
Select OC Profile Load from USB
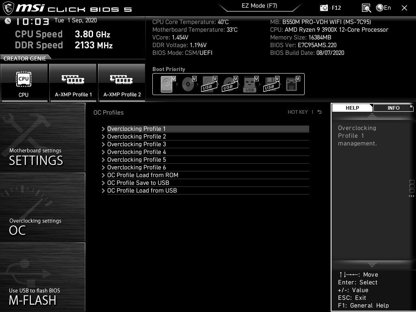(208, 190)
